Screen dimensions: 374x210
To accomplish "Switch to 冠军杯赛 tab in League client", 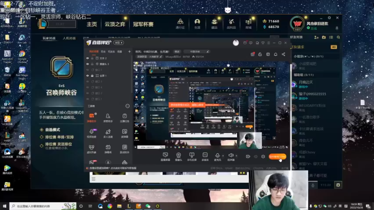I will (x=143, y=24).
